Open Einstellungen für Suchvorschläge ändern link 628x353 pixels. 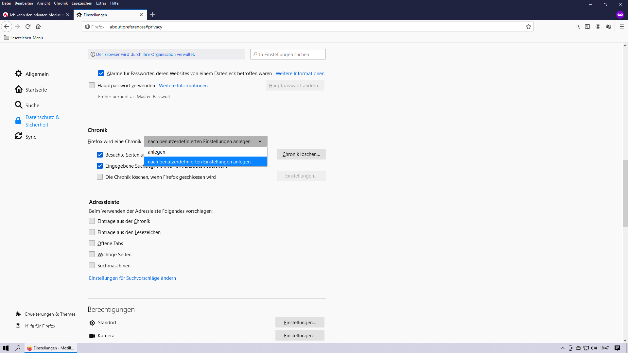tap(132, 278)
